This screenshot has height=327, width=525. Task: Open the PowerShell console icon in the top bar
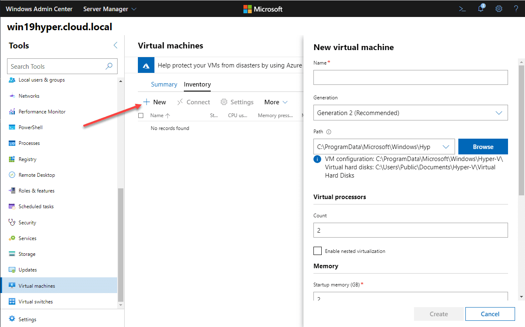[462, 9]
